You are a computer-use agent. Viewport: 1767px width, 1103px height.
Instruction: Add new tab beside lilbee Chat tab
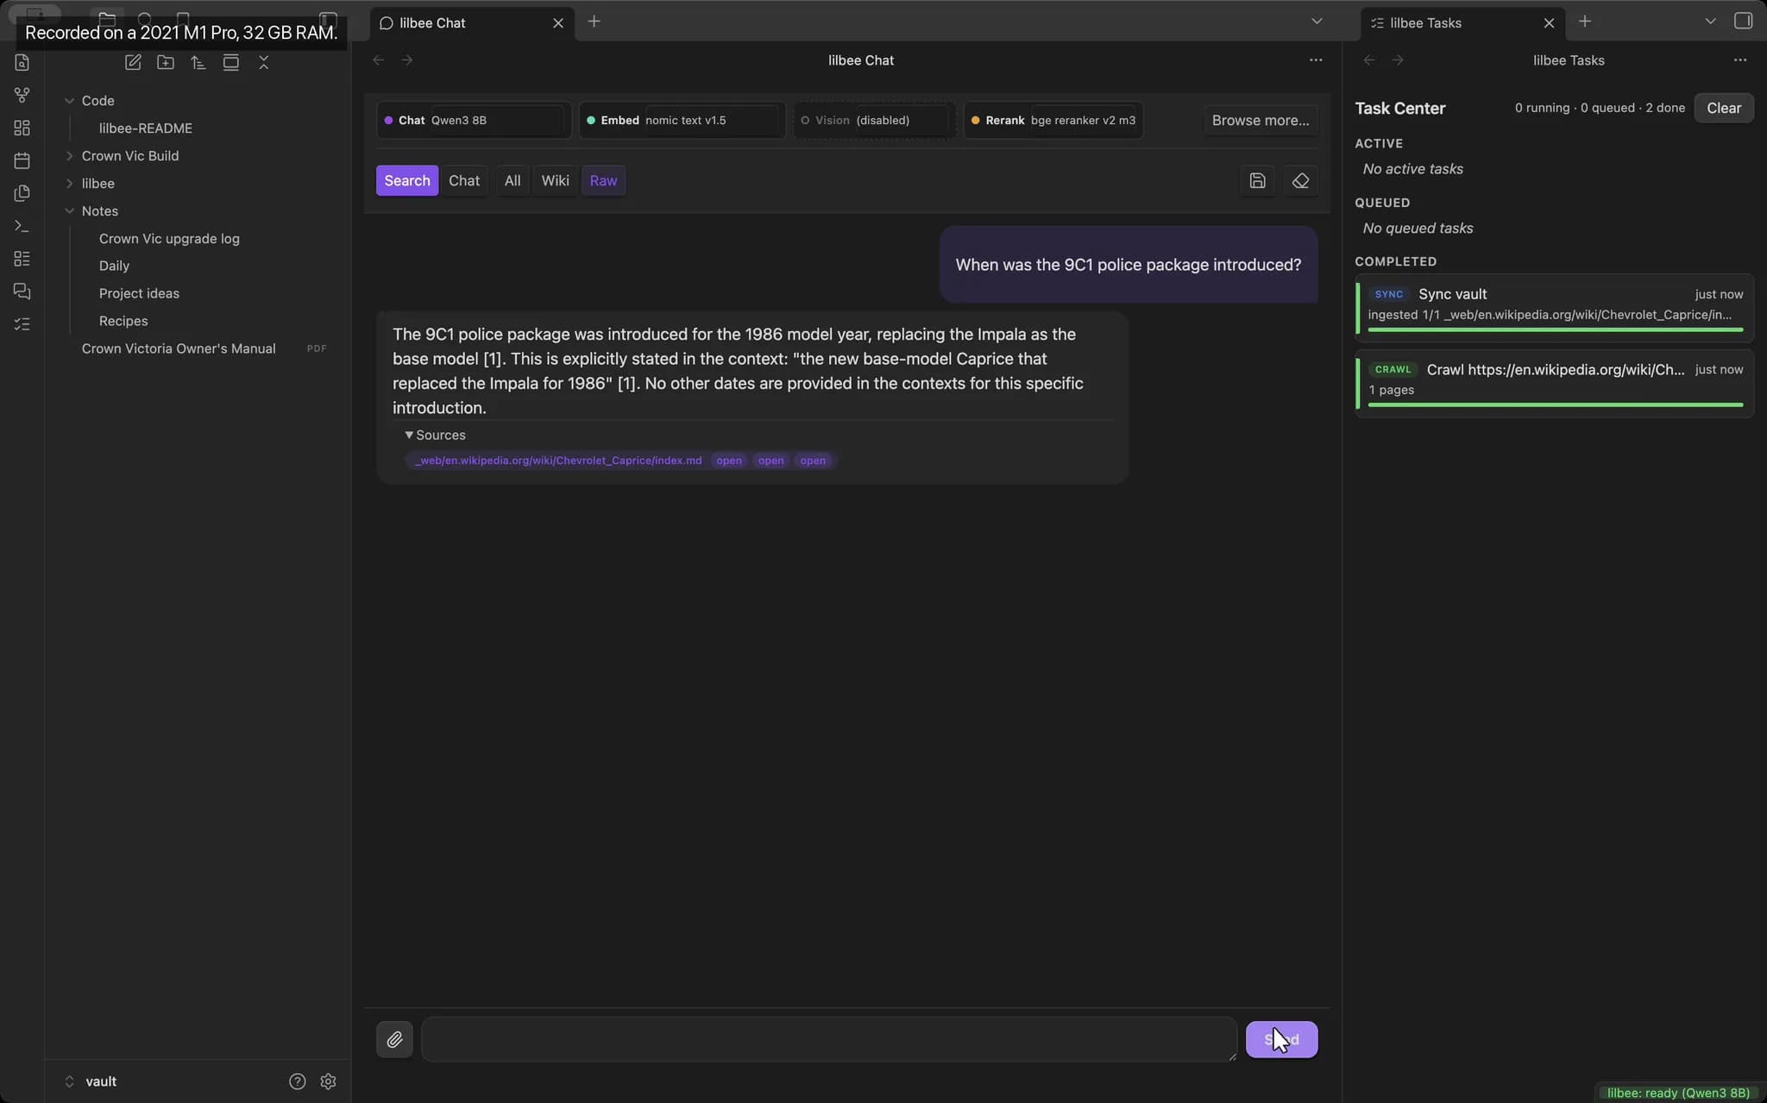[594, 22]
